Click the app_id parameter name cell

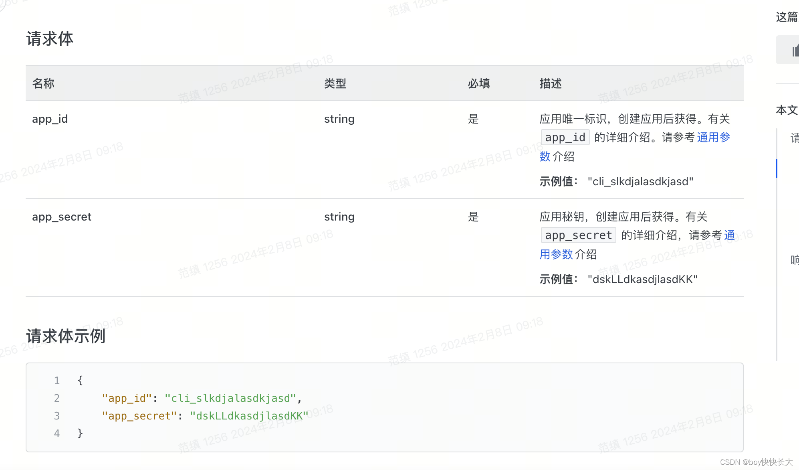[50, 119]
